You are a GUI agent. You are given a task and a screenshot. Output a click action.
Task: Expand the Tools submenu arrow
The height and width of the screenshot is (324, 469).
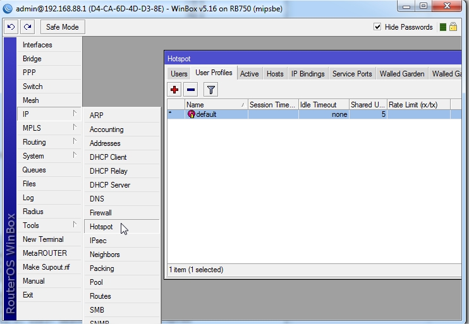(x=75, y=224)
